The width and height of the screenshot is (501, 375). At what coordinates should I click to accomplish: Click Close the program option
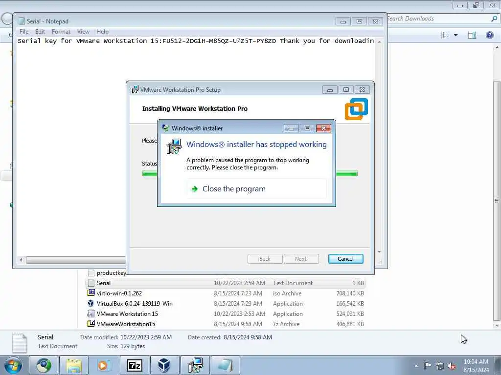(x=256, y=189)
